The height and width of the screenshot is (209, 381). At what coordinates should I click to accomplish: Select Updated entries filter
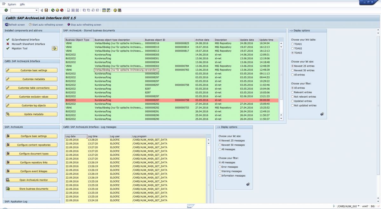(x=292, y=101)
